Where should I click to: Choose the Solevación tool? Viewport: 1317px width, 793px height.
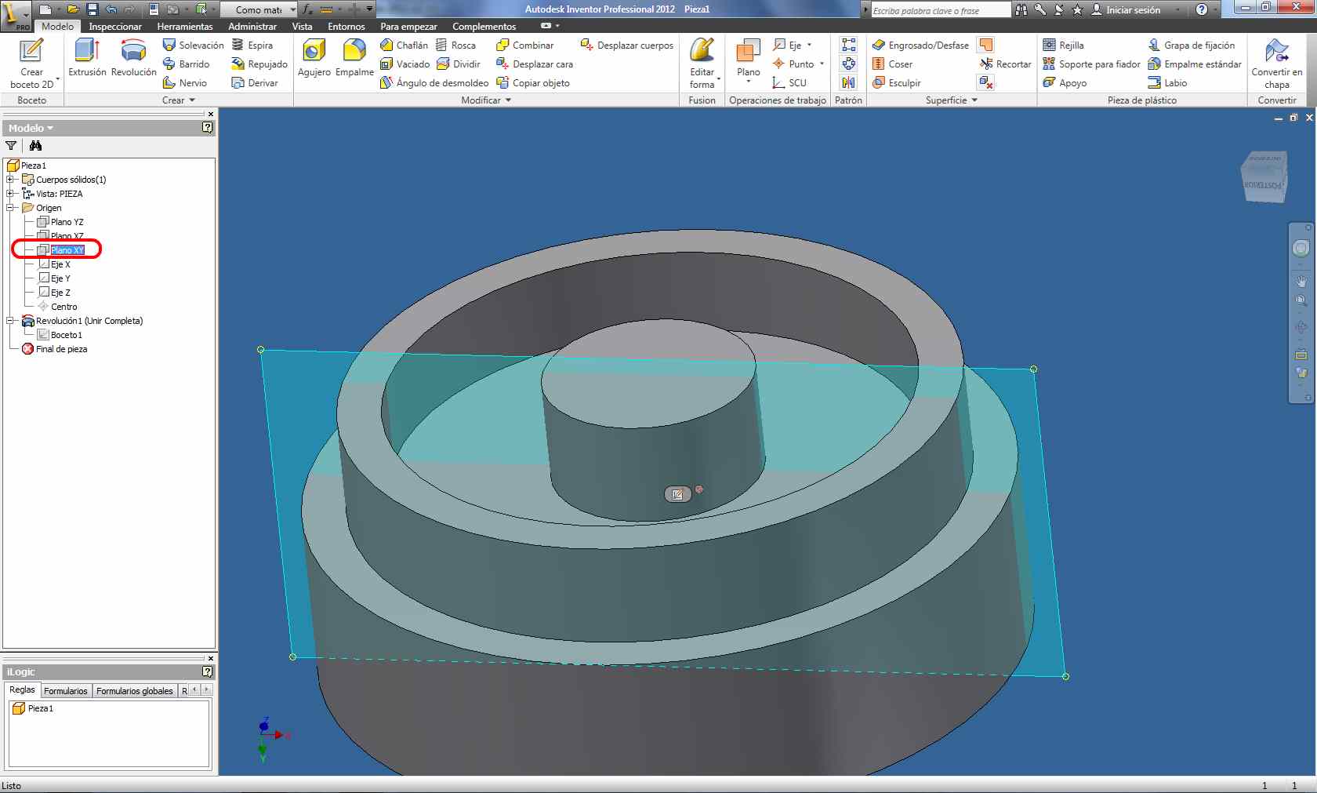point(193,45)
